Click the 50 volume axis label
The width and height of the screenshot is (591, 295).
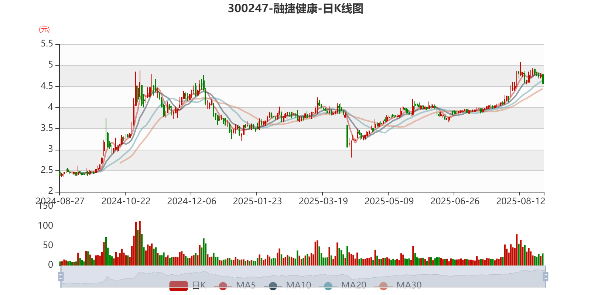point(48,245)
